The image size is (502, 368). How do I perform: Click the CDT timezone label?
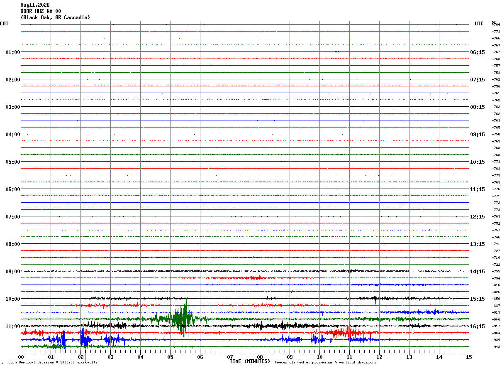pyautogui.click(x=4, y=24)
